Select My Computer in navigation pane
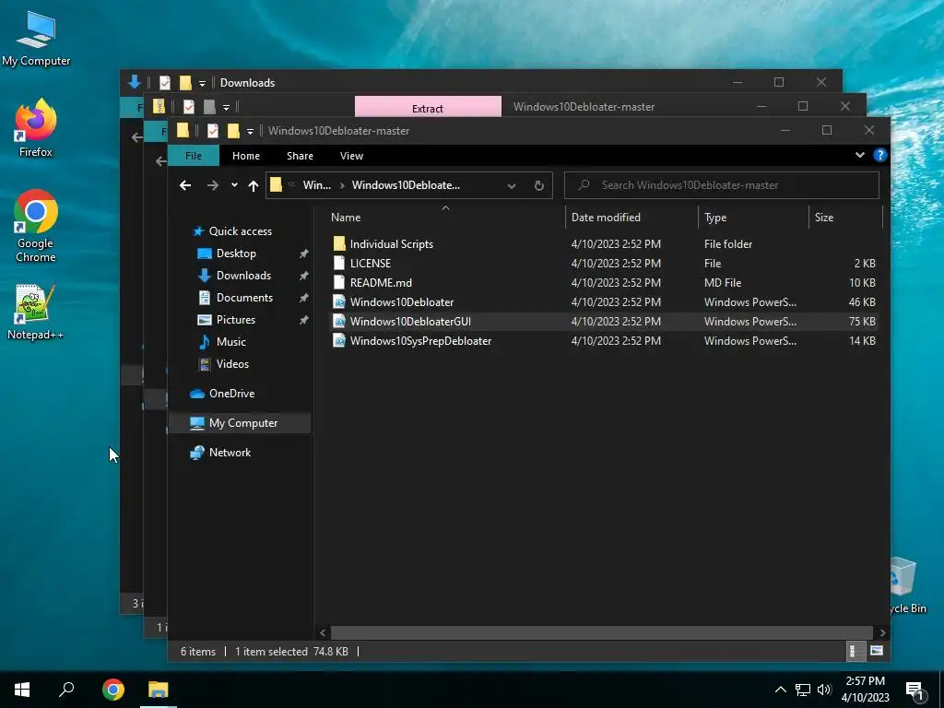 (243, 422)
